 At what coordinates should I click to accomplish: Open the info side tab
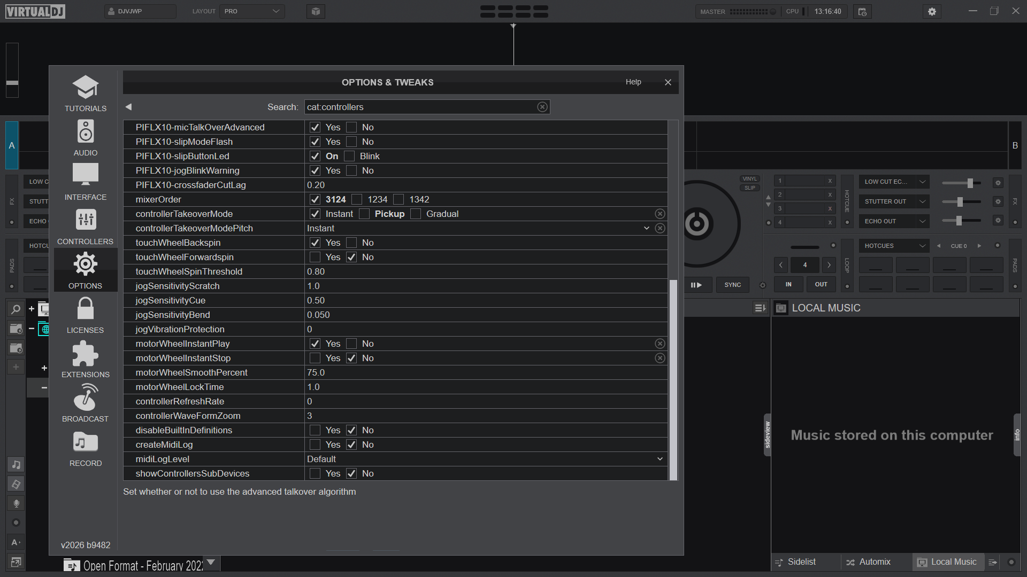(1017, 435)
